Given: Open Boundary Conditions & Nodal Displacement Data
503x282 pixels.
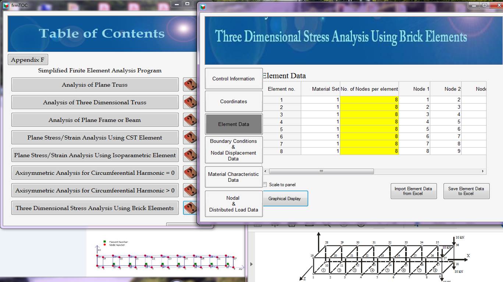Looking at the screenshot, I should point(234,150).
